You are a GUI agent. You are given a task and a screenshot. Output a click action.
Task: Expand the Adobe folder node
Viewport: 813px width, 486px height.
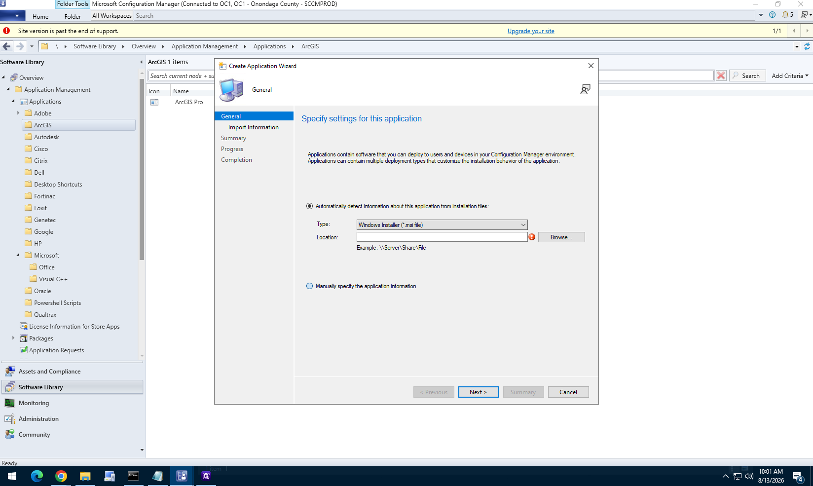pyautogui.click(x=18, y=113)
